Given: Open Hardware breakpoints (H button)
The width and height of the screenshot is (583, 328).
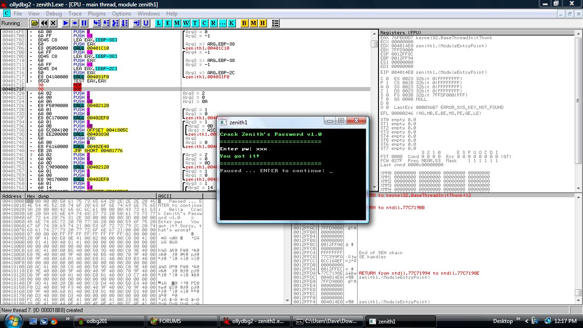Looking at the screenshot, I should tap(262, 23).
